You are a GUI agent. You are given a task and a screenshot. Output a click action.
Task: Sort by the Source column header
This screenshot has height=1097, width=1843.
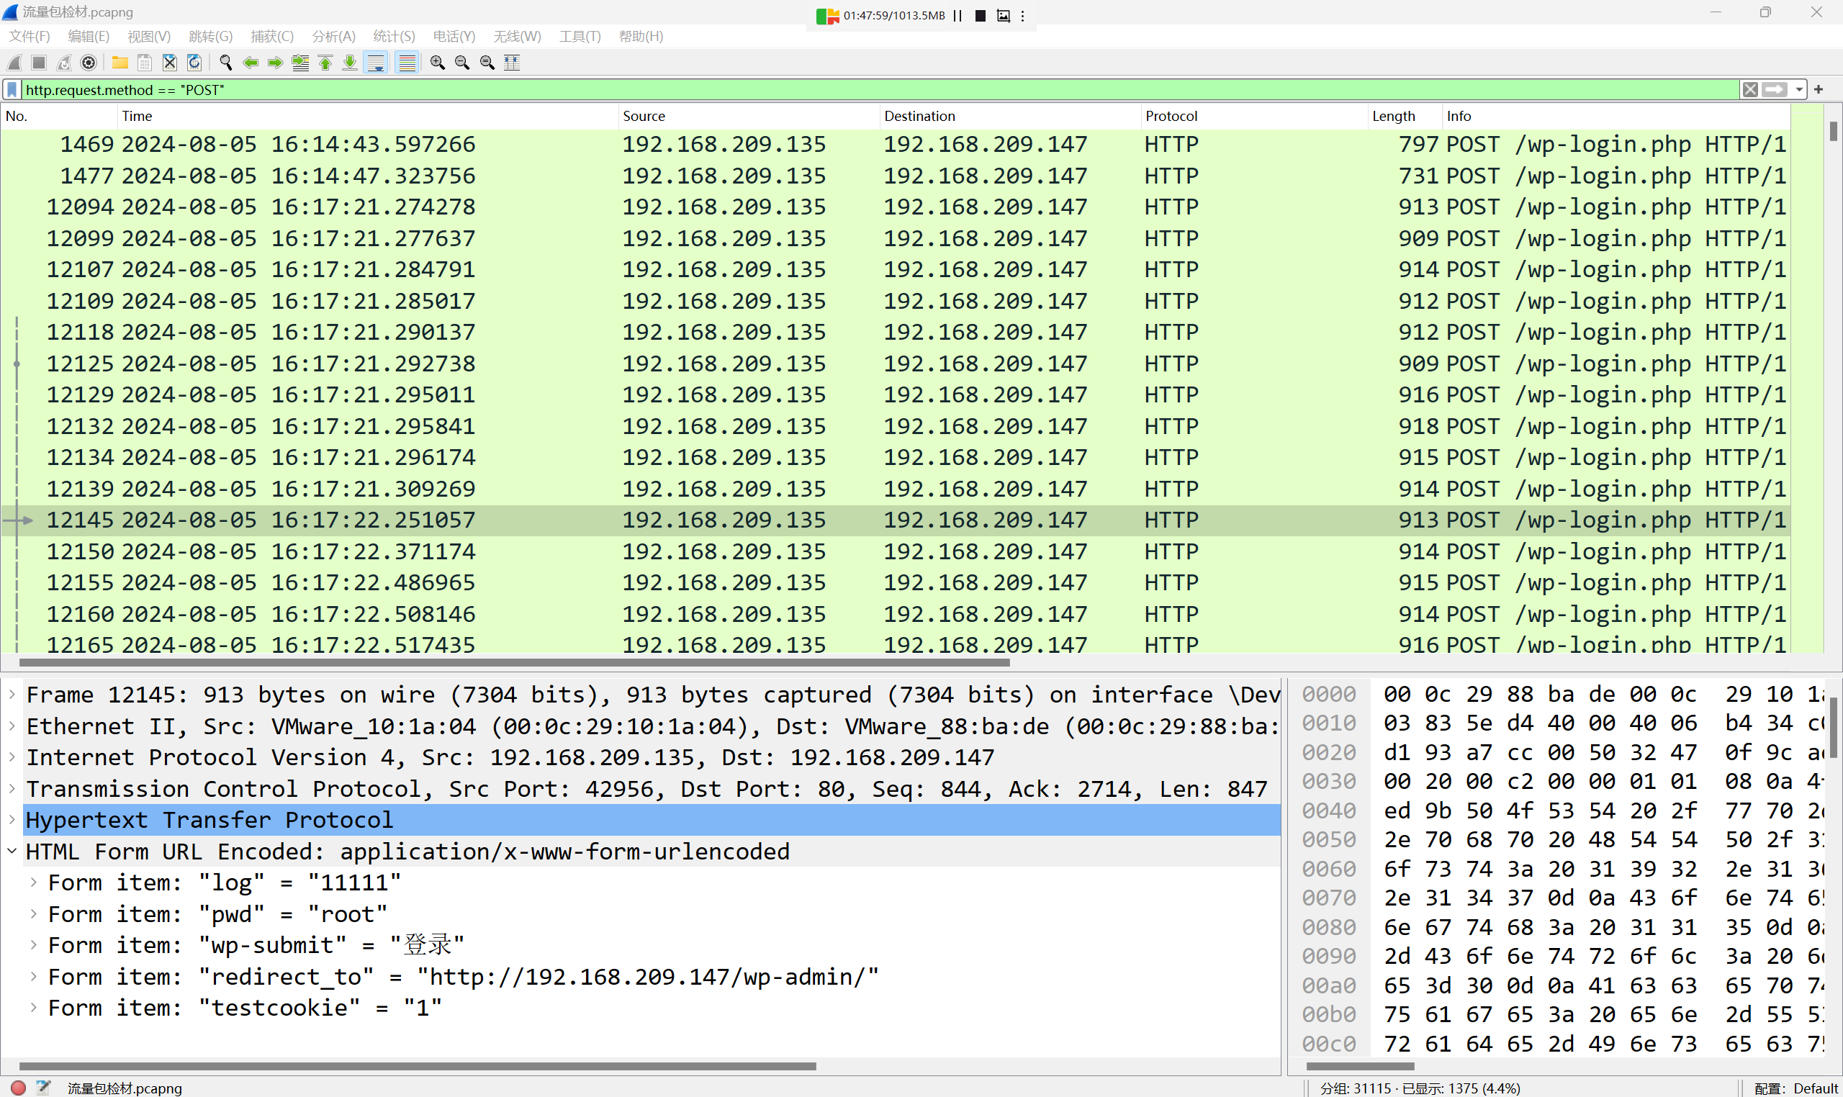(749, 116)
